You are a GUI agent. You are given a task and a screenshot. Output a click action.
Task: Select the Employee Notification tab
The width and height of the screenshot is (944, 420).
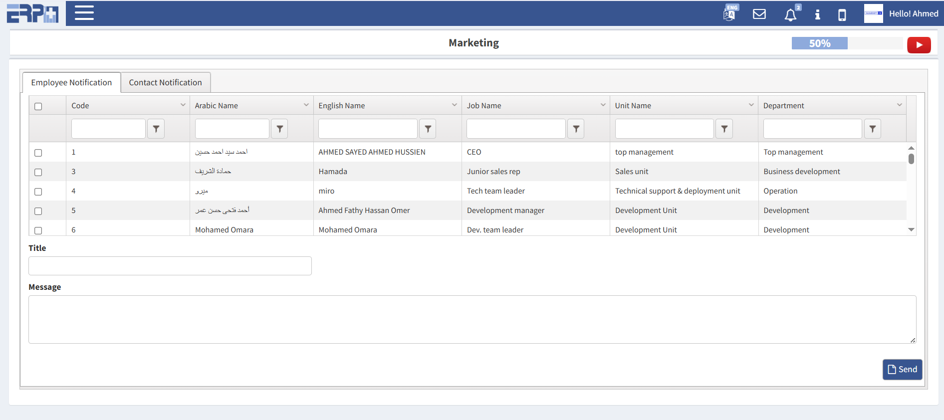pyautogui.click(x=71, y=82)
